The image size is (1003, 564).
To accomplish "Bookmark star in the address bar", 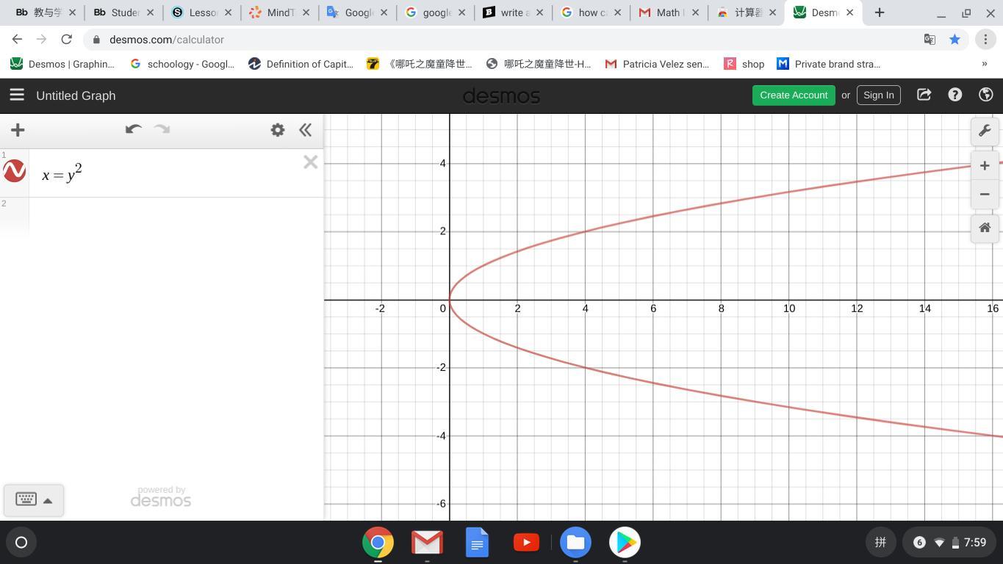I will pyautogui.click(x=955, y=40).
